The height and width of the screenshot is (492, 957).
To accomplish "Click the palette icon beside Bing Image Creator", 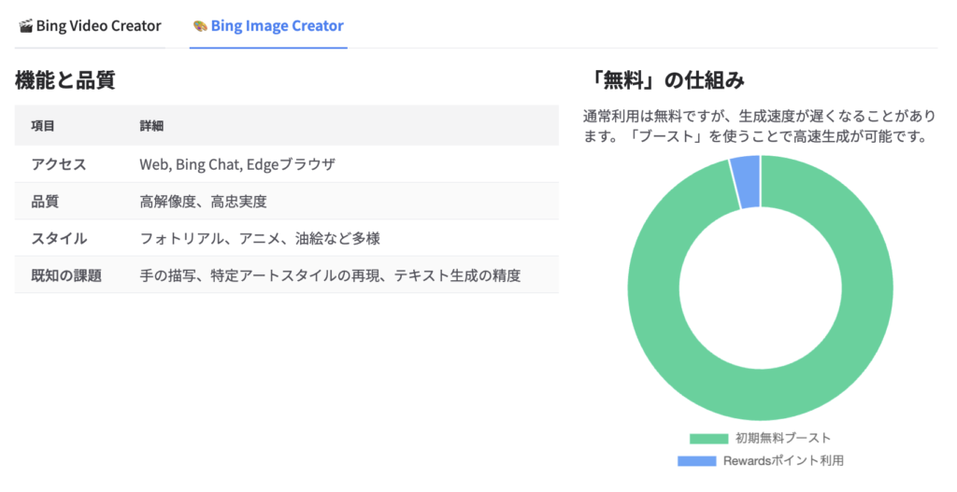I will click(200, 26).
